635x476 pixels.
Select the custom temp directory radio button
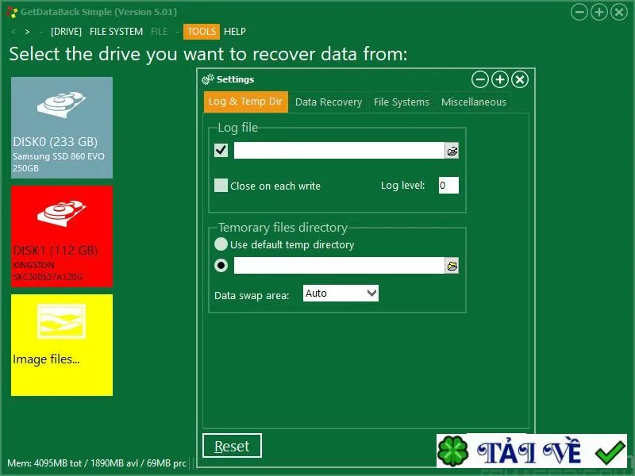coord(221,266)
